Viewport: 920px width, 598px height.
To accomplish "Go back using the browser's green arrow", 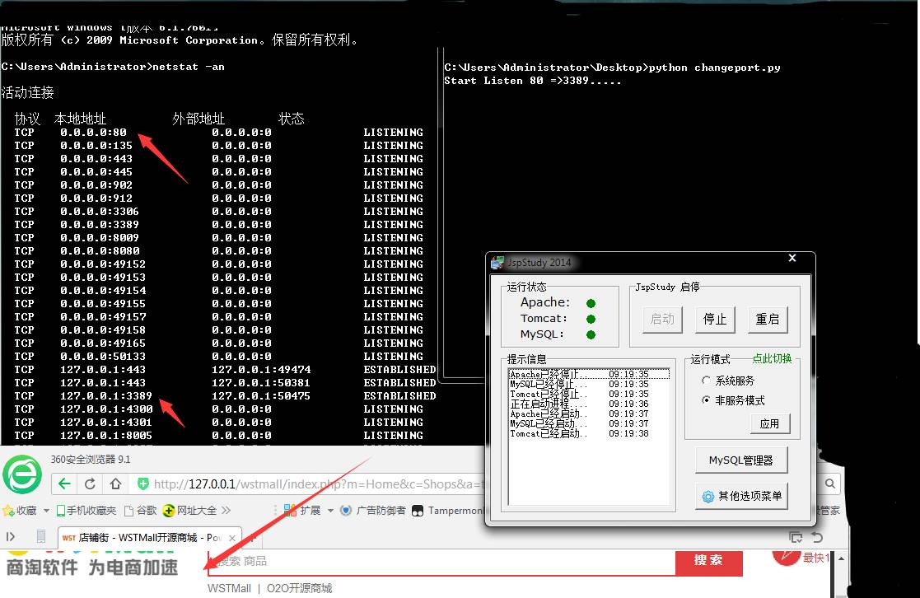I will (x=64, y=484).
